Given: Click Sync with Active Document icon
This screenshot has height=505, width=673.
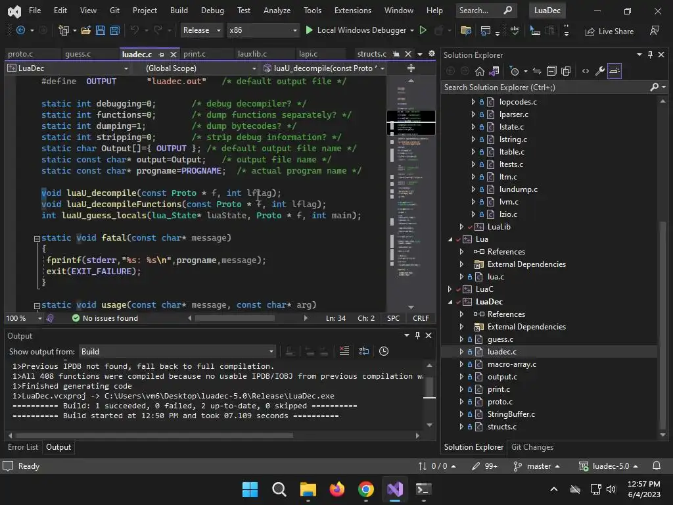Looking at the screenshot, I should (x=537, y=71).
